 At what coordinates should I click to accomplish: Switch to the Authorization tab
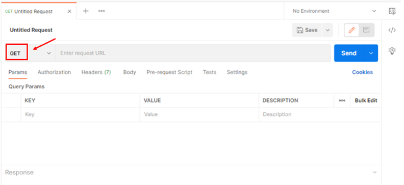[x=54, y=72]
